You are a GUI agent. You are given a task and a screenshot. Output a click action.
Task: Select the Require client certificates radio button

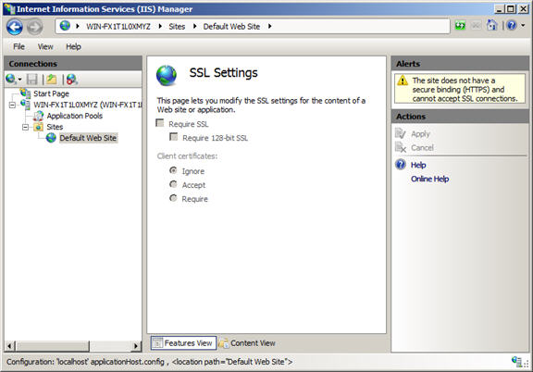(173, 197)
